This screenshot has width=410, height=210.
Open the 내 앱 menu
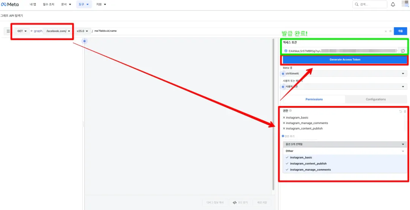coord(33,5)
